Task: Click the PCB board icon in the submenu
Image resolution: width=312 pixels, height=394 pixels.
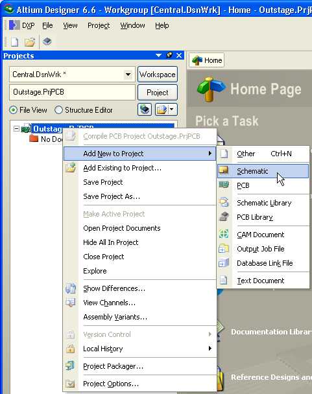Action: [223, 185]
